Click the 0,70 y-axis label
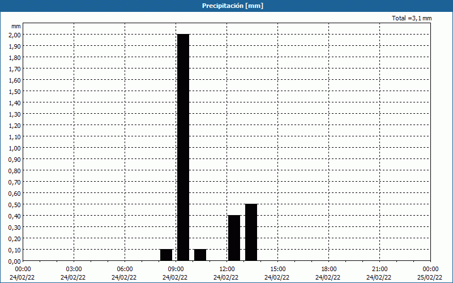Screen dimensions: 453x283 point(15,182)
